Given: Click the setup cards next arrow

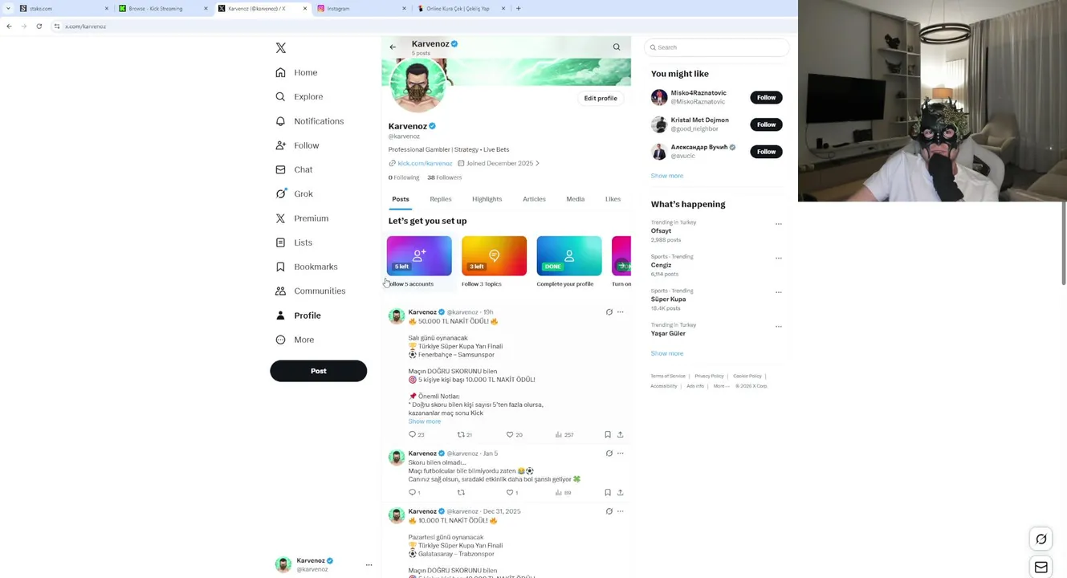Looking at the screenshot, I should point(621,266).
